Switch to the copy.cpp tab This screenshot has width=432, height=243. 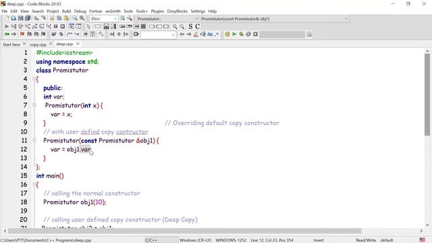[38, 45]
